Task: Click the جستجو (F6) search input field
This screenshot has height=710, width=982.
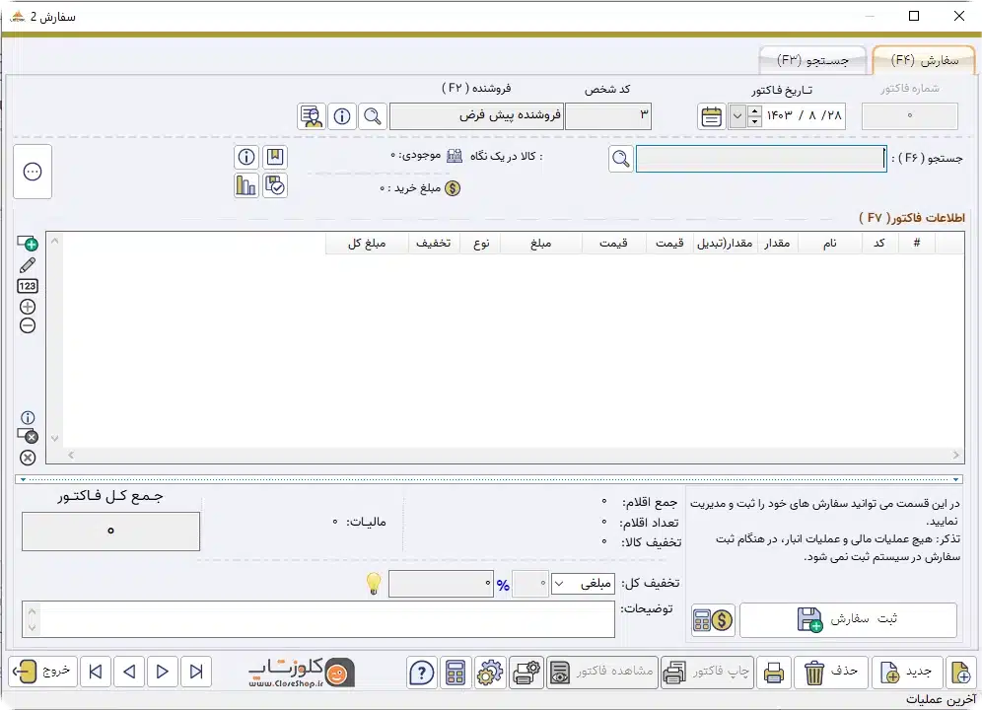Action: pos(761,159)
